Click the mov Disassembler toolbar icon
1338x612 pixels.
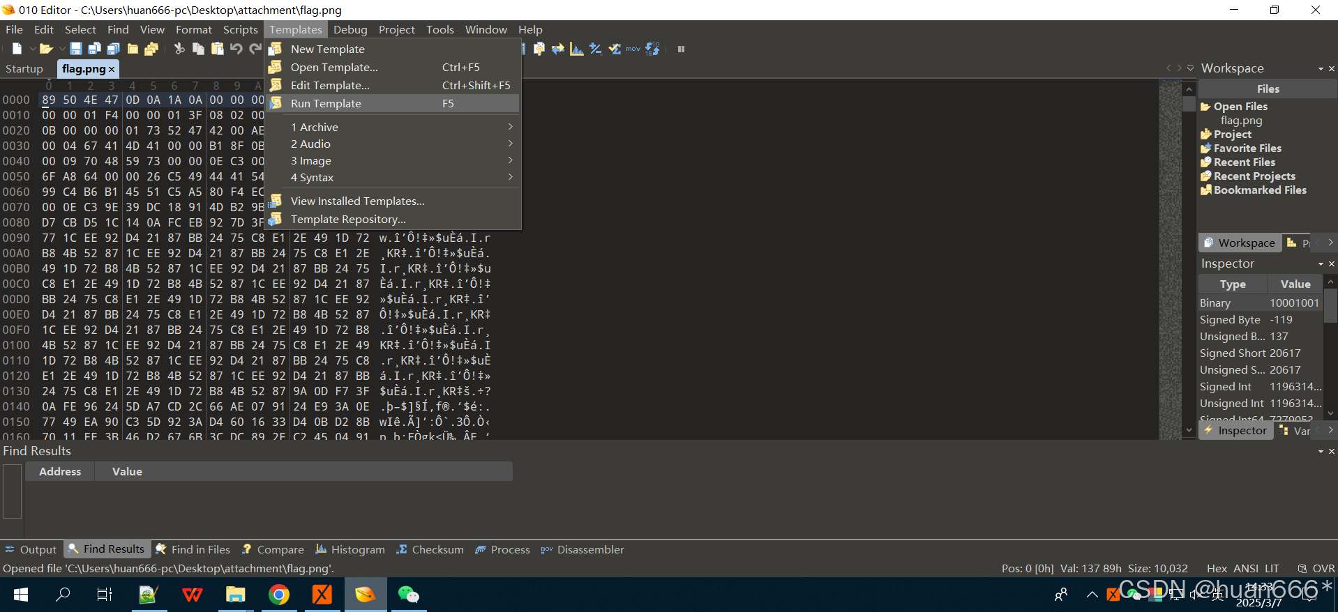coord(633,49)
